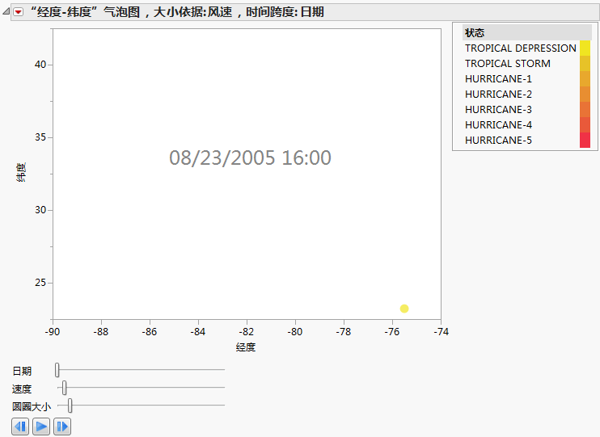Click the HURRICANE-5 red color swatch

pyautogui.click(x=585, y=140)
